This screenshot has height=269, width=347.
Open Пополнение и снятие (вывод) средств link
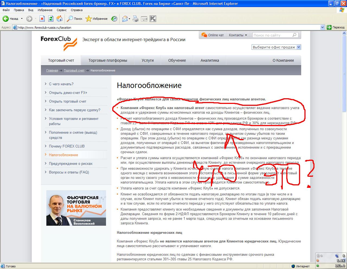pyautogui.click(x=73, y=135)
